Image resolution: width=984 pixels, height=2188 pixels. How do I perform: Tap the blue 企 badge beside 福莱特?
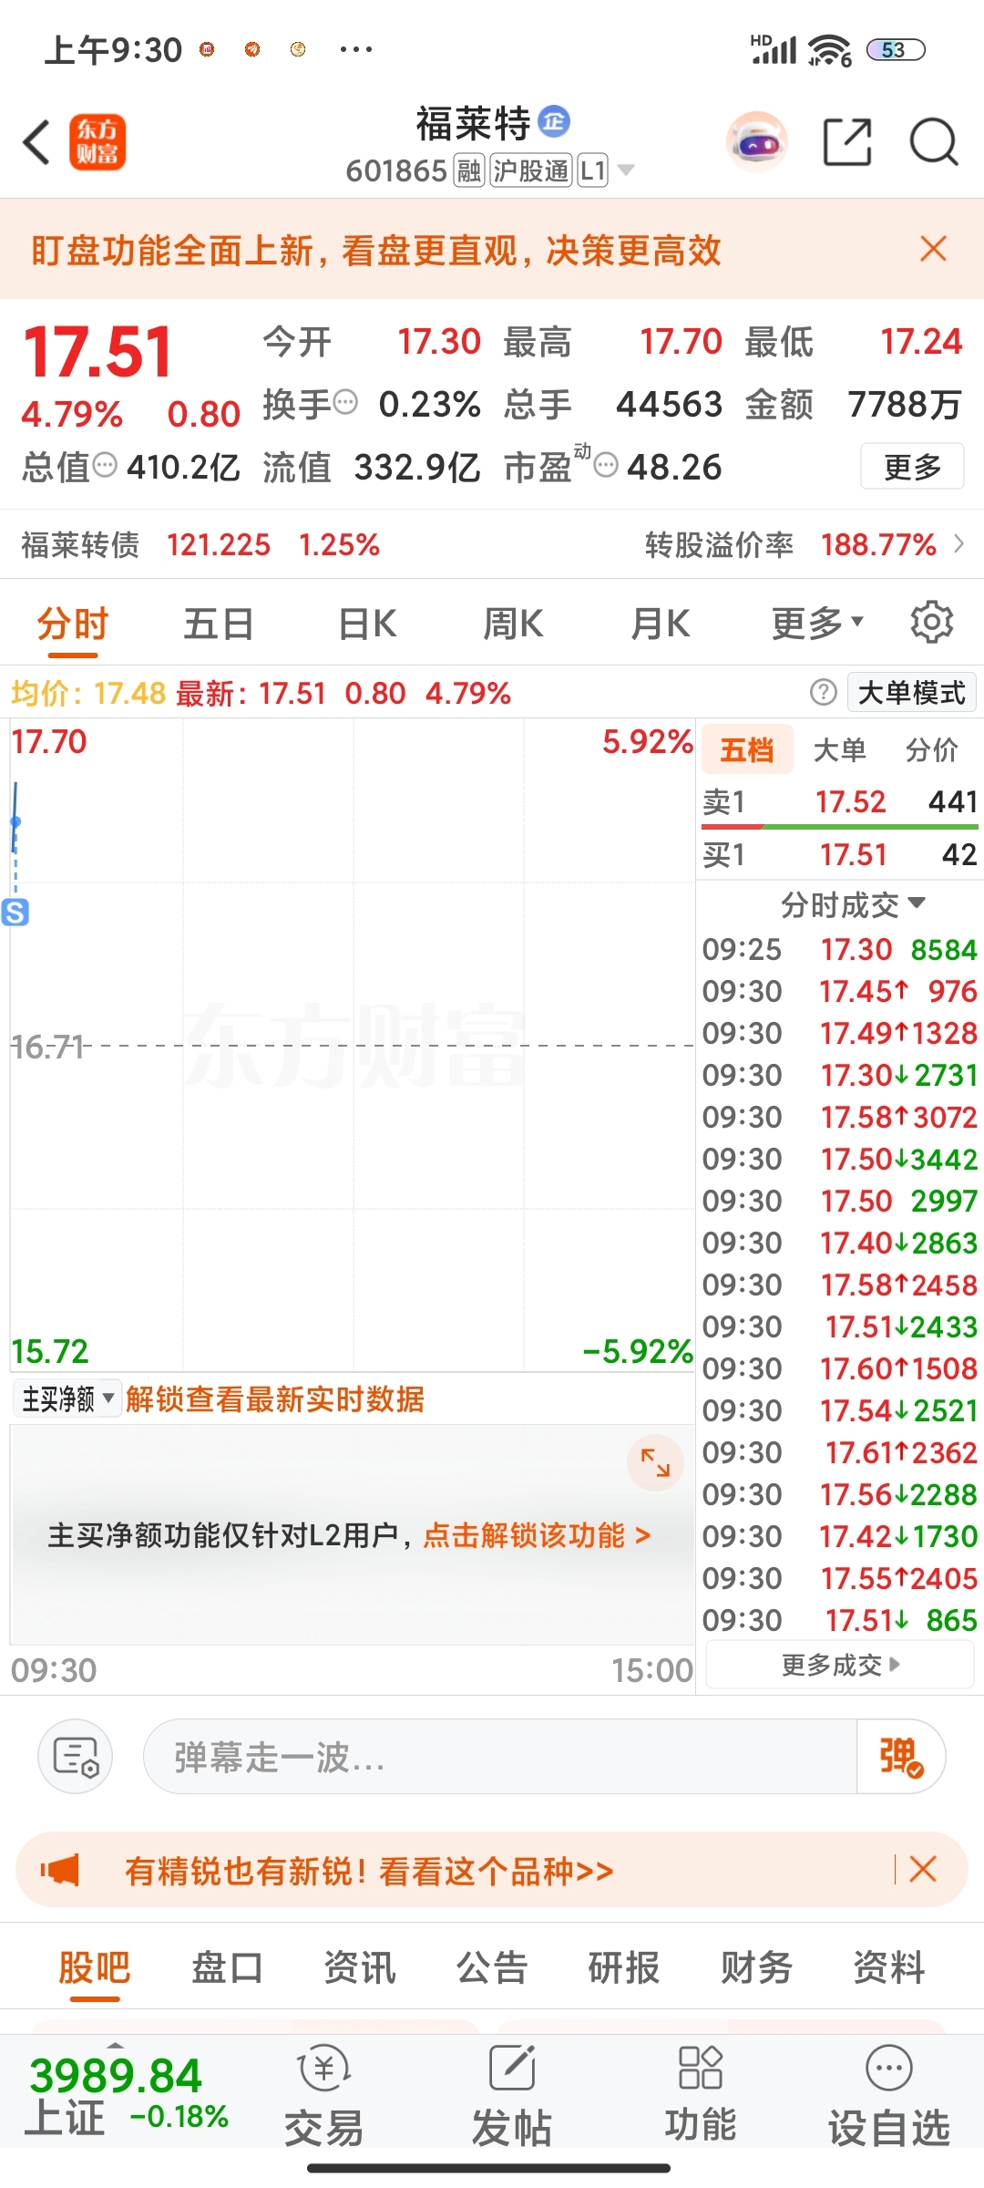coord(554,121)
